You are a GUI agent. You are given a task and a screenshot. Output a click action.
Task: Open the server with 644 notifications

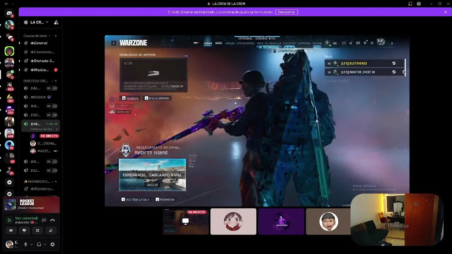click(10, 133)
